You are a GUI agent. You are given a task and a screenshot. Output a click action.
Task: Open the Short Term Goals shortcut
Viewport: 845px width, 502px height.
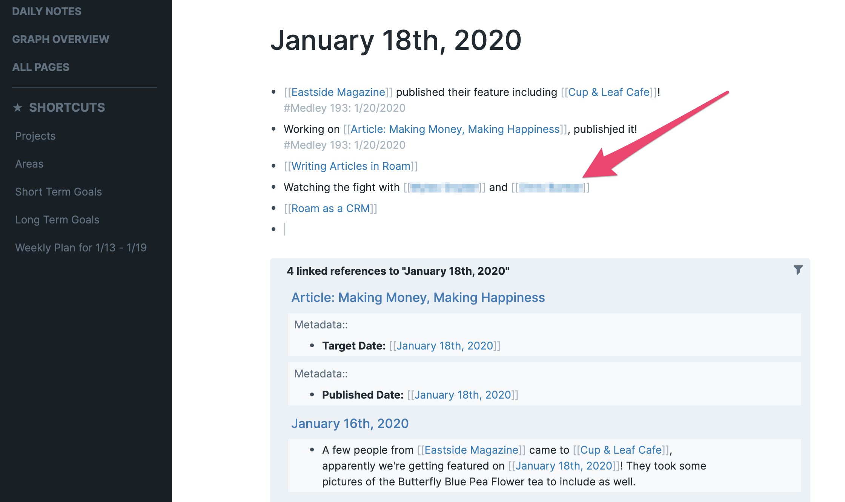click(58, 192)
